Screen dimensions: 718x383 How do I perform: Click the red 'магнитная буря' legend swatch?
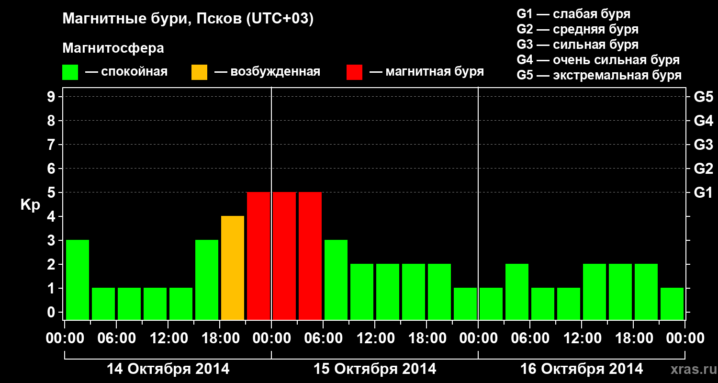pyautogui.click(x=354, y=72)
